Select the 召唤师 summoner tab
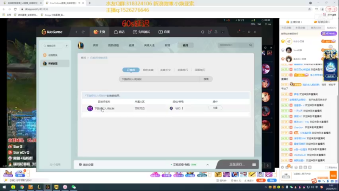The width and height of the screenshot is (339, 191). tap(131, 70)
